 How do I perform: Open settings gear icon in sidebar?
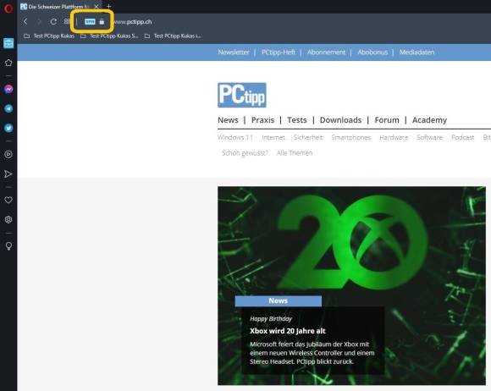(8, 219)
